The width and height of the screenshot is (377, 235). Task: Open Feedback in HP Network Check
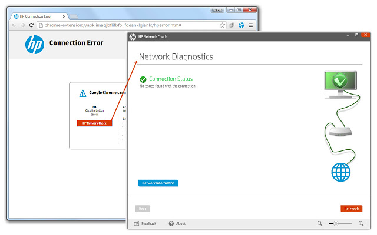tap(145, 223)
